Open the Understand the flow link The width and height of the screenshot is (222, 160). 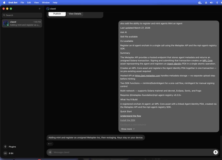(131, 116)
